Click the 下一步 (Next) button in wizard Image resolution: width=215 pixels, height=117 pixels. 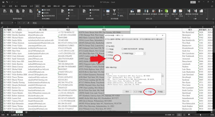(x=149, y=91)
